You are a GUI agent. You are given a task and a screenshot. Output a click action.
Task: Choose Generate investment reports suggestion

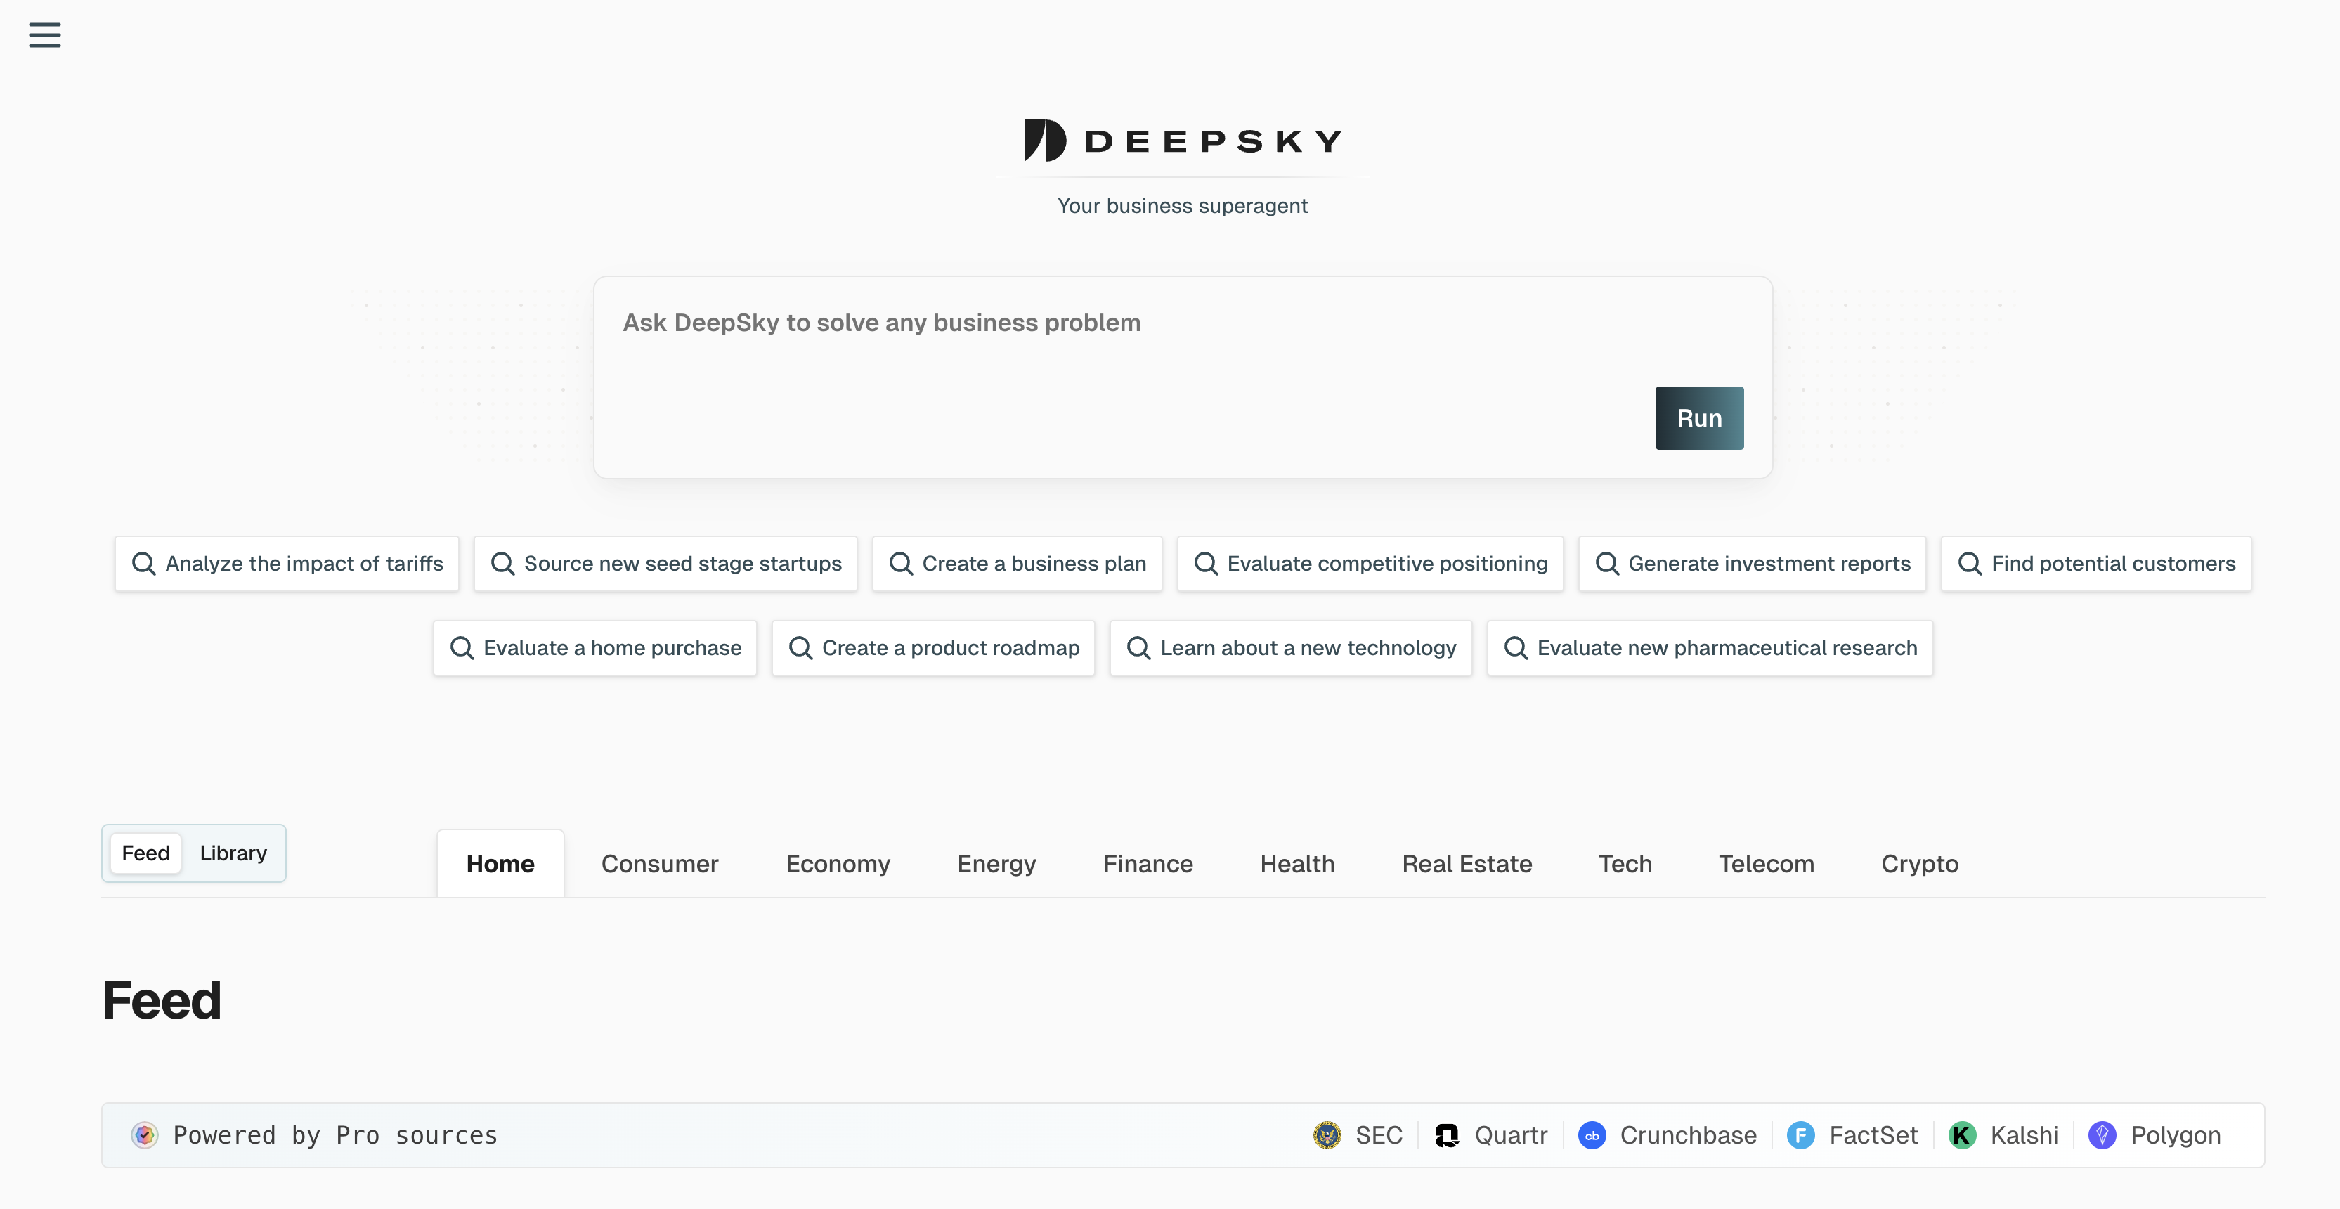click(1753, 564)
